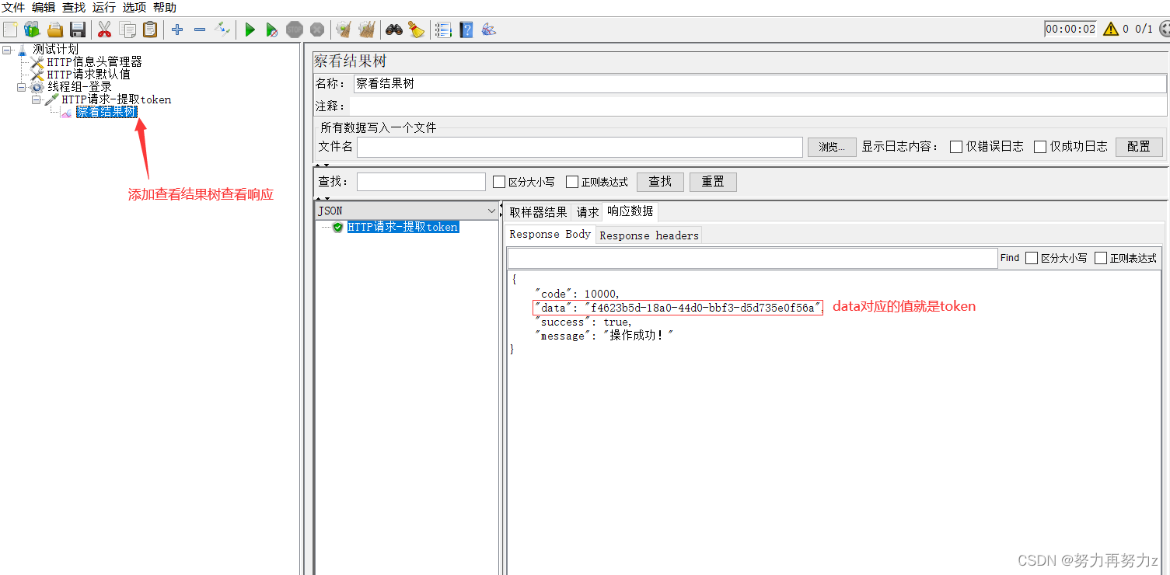Save the test plan via the floppy disk icon

point(77,30)
